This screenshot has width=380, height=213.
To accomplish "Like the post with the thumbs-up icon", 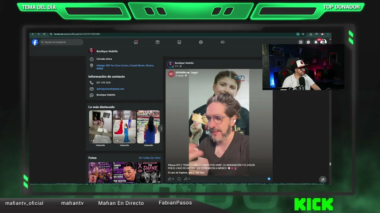I will point(170,179).
